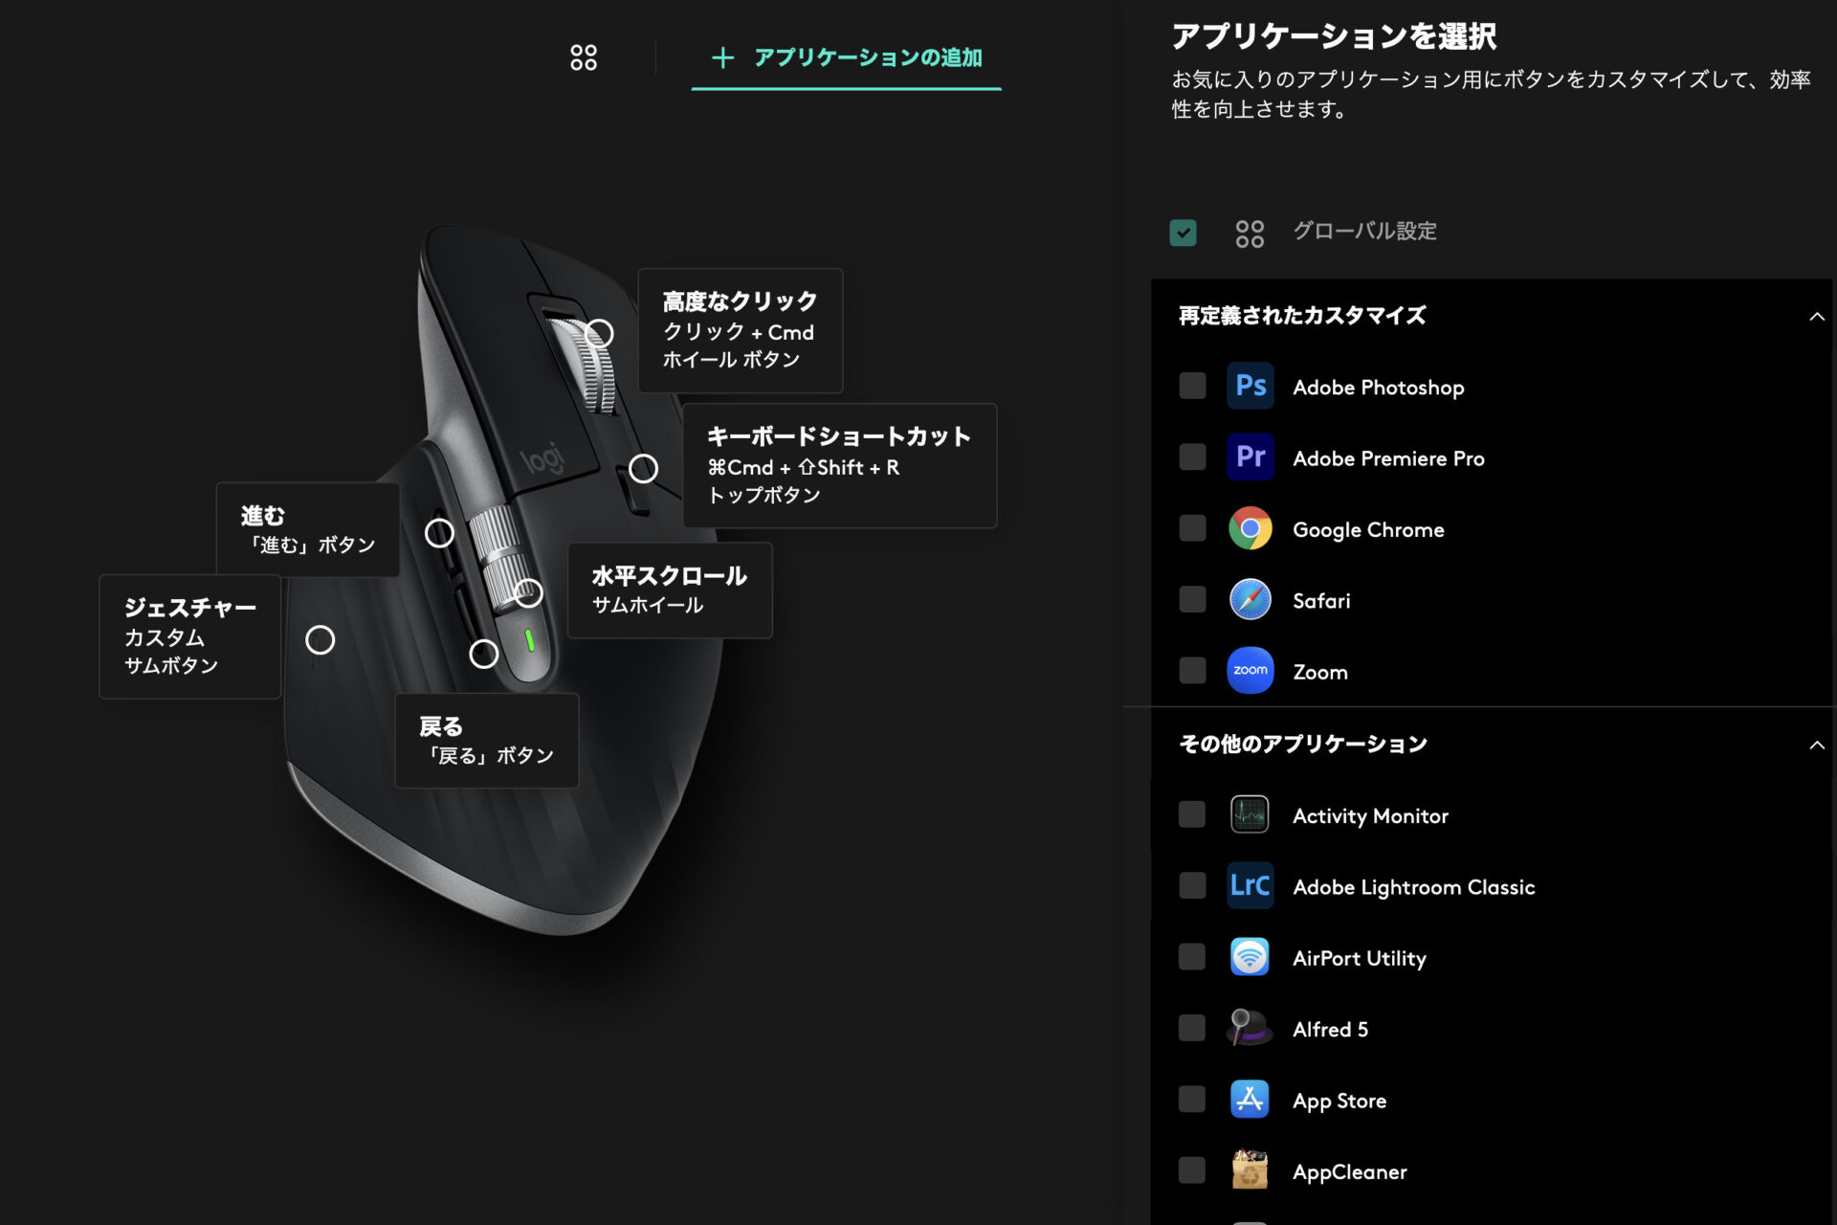Select the thumb wheel hotspot circle
1837x1225 pixels.
528,593
